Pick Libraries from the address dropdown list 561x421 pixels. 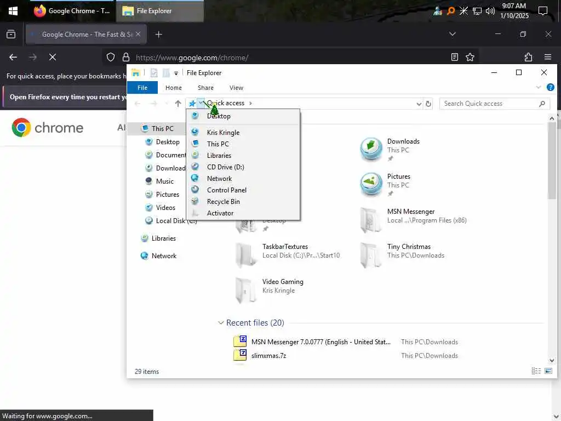point(243,155)
